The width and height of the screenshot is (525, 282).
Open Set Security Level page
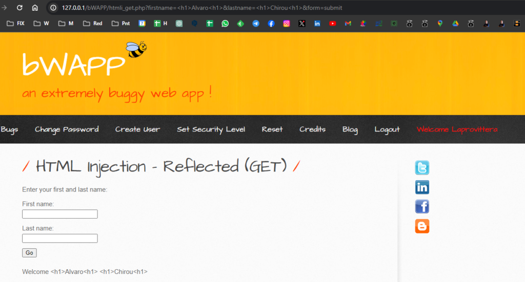pyautogui.click(x=211, y=129)
